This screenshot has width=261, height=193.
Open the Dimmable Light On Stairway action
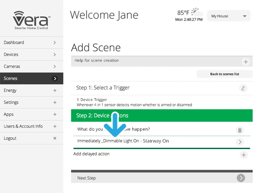point(155,141)
